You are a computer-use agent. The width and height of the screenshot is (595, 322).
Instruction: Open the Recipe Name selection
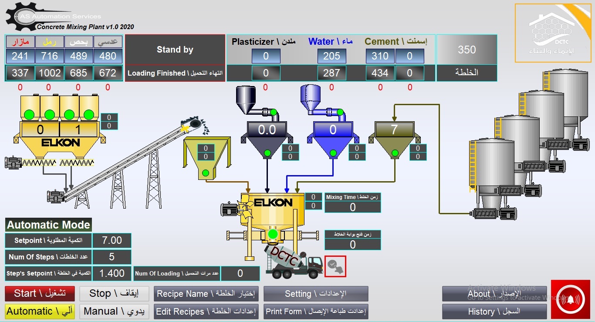tap(206, 294)
